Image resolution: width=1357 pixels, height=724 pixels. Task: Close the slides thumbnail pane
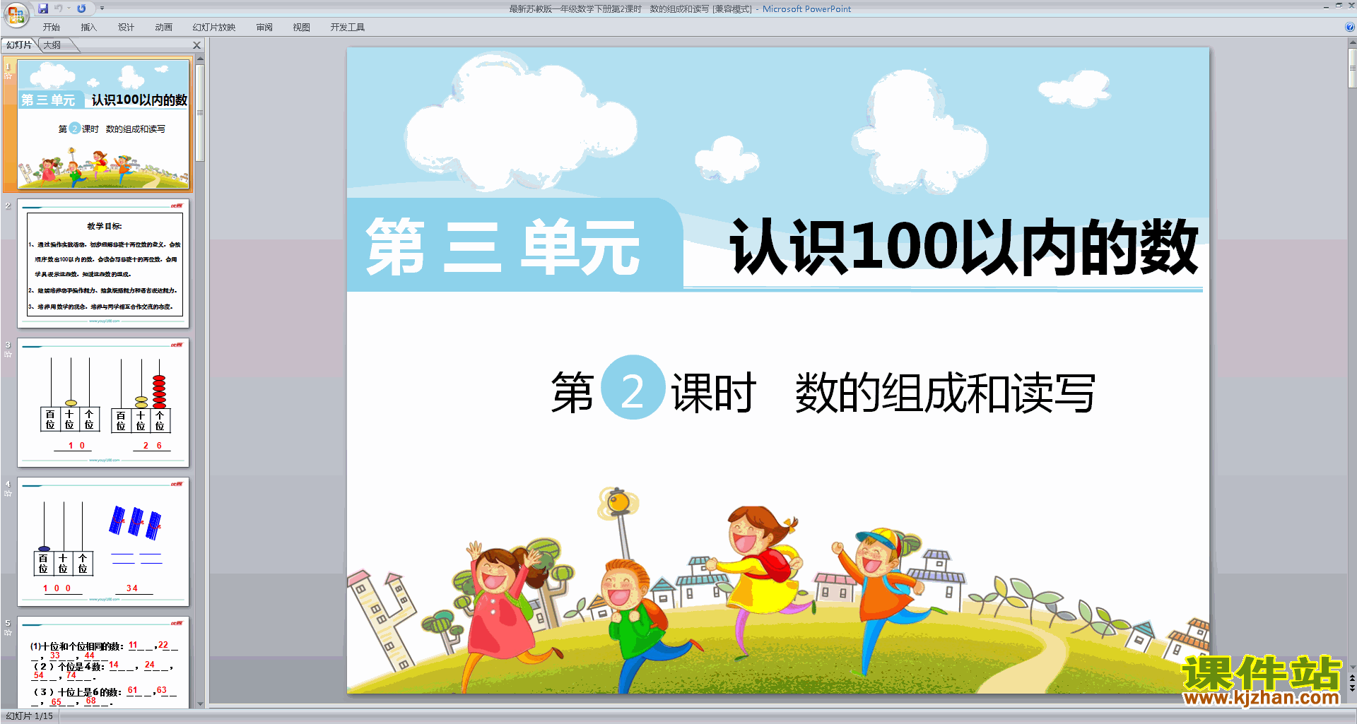click(x=197, y=45)
